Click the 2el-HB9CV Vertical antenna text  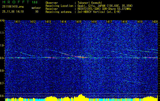[x=99, y=12]
